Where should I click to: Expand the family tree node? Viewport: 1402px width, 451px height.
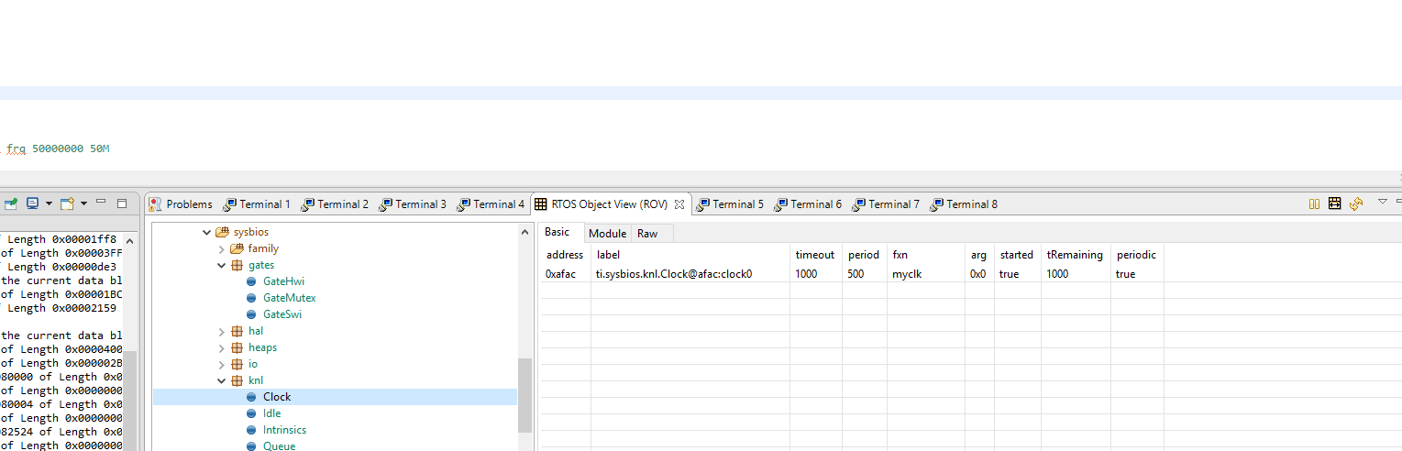(221, 248)
